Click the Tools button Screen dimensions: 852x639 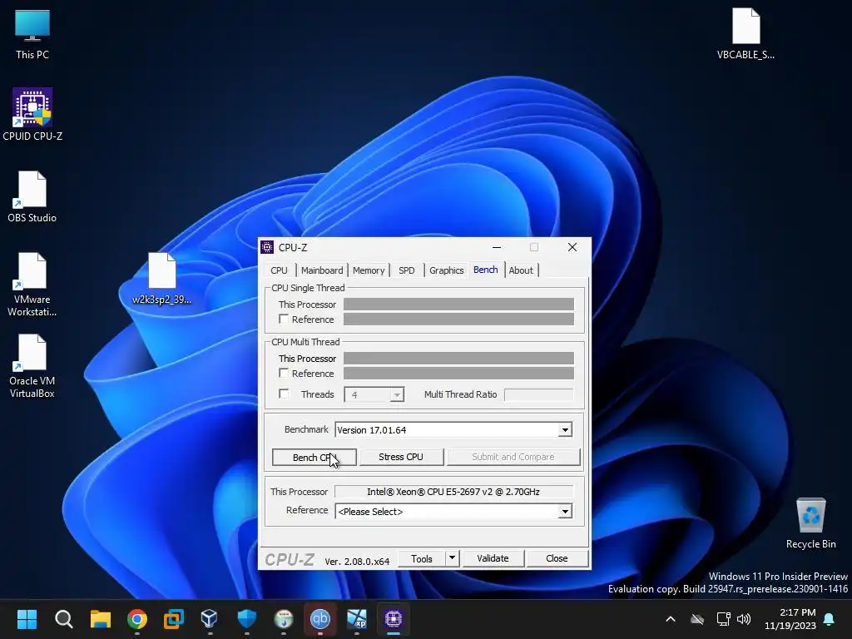(x=422, y=558)
